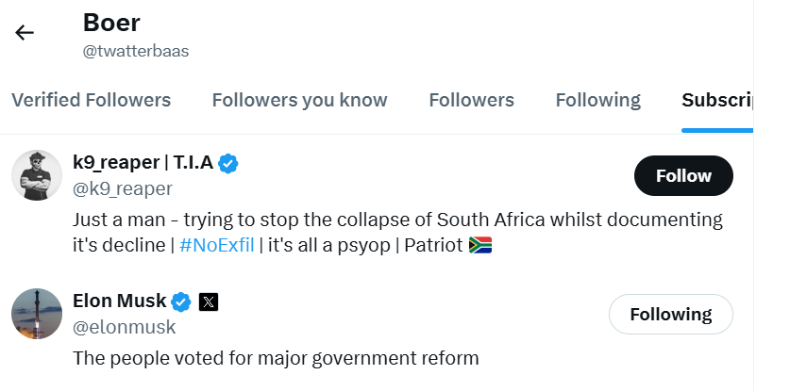Select the Followers tab
The width and height of the screenshot is (790, 391).
pos(472,100)
